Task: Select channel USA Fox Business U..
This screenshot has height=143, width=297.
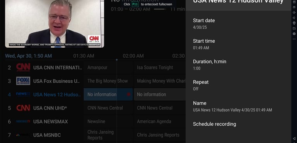Action: pyautogui.click(x=56, y=81)
